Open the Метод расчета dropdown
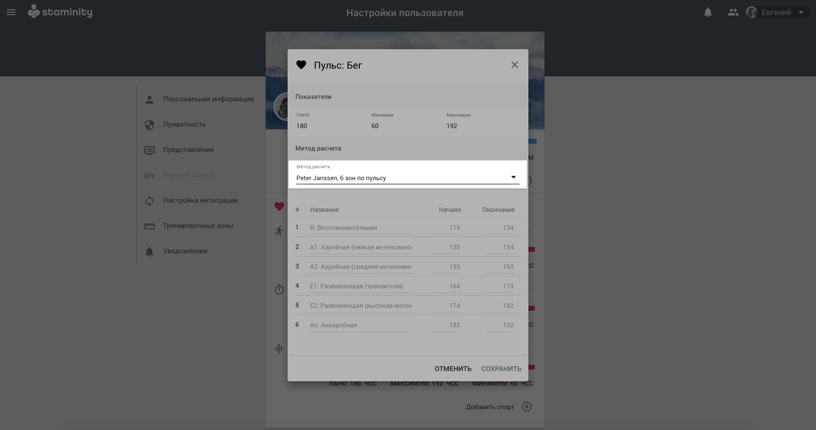This screenshot has width=816, height=430. pos(408,178)
